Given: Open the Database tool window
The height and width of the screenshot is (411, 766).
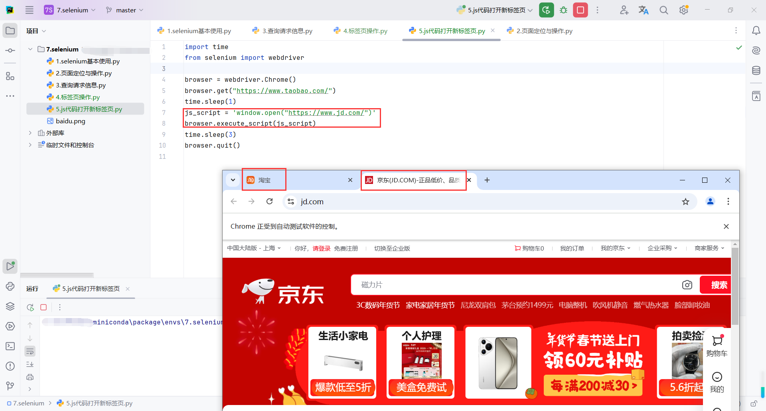Looking at the screenshot, I should pos(756,71).
